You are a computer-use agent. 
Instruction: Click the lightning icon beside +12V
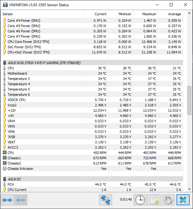(5, 110)
